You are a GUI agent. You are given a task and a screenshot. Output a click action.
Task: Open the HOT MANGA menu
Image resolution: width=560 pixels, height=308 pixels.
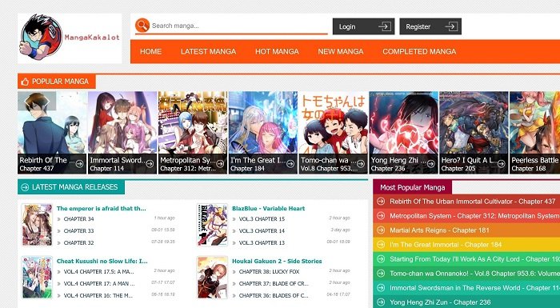coord(277,51)
